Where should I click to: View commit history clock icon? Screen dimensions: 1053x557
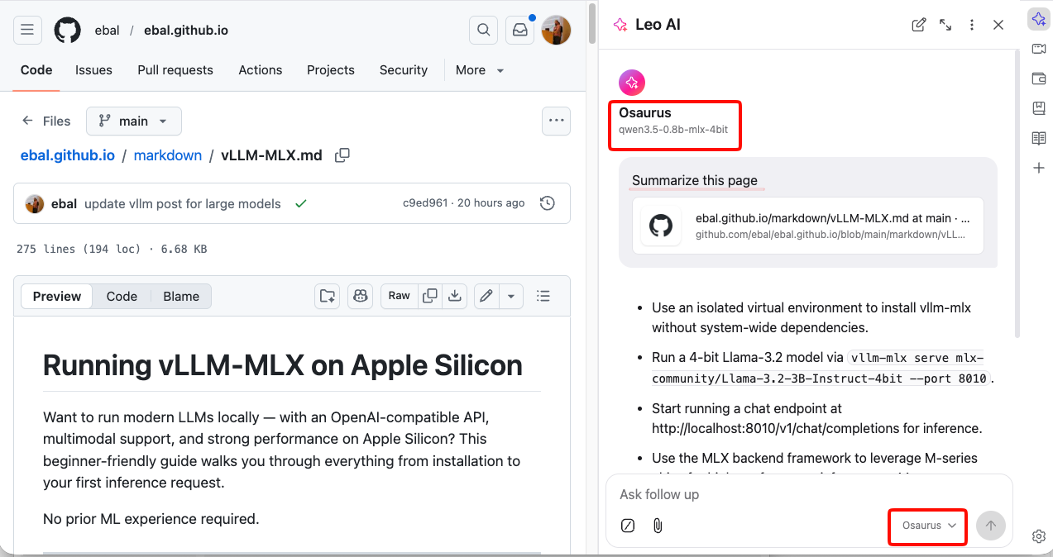click(547, 203)
